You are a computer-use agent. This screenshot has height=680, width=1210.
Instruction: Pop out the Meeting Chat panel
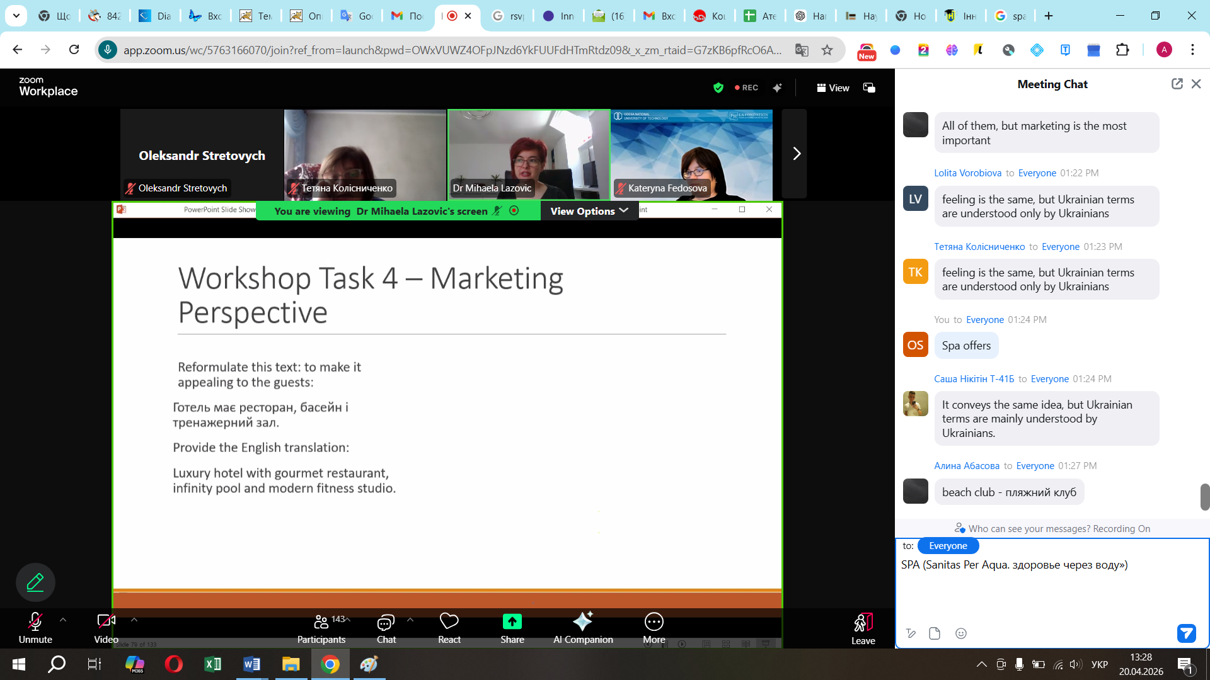click(x=1177, y=84)
